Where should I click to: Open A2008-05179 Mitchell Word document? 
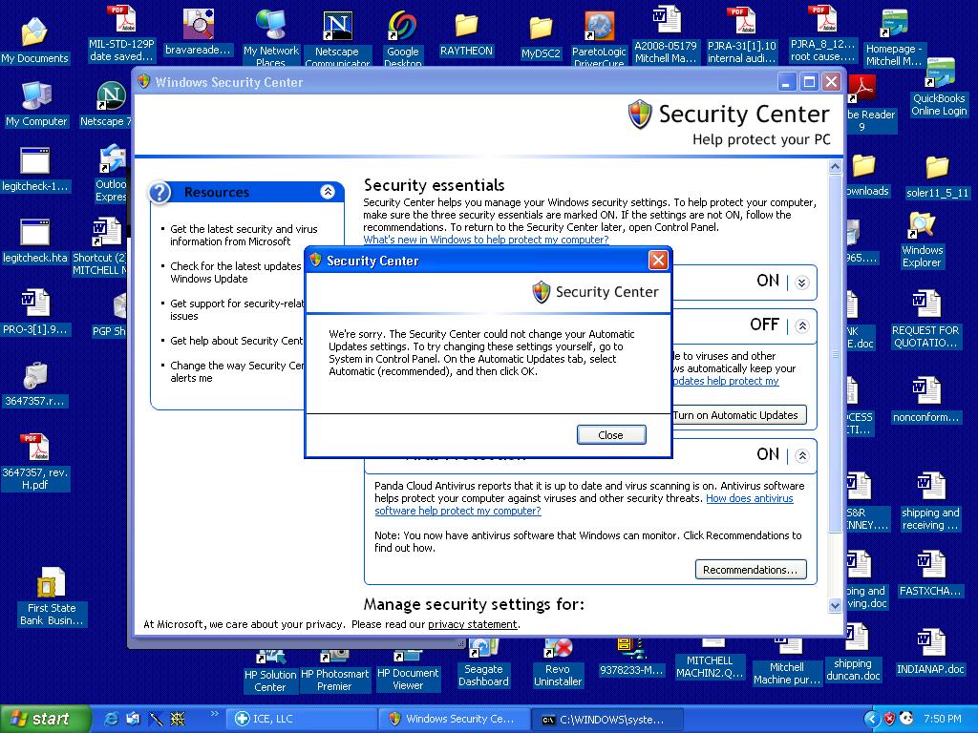pos(666,34)
